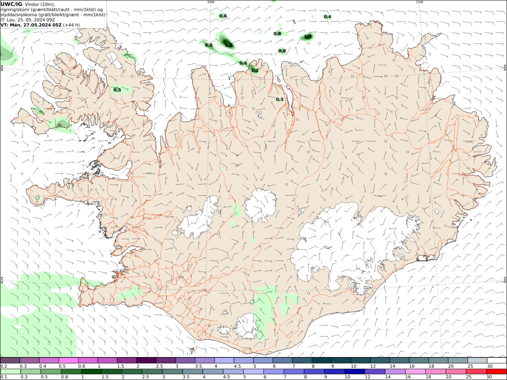Select the 0.8 value just left of 1.8
This screenshot has width=507, height=380.
(277, 34)
